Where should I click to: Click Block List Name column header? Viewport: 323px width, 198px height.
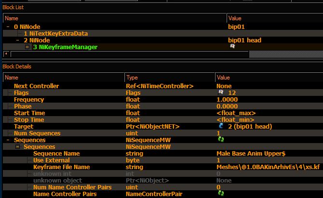coord(115,18)
